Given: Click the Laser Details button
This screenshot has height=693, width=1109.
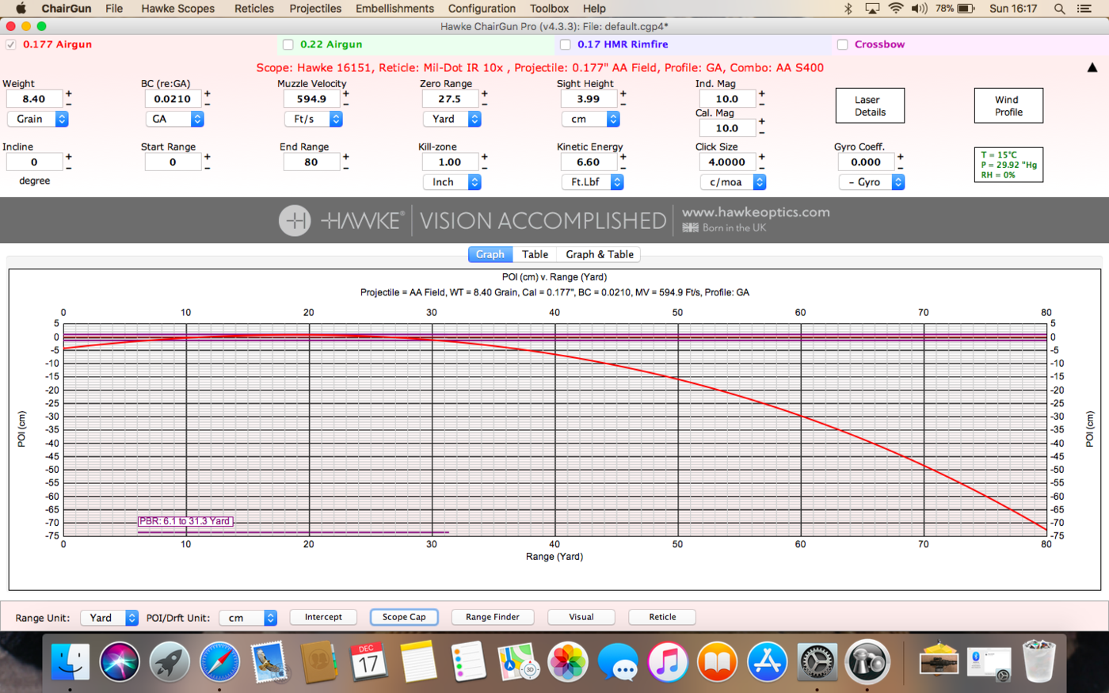Looking at the screenshot, I should click(x=870, y=105).
